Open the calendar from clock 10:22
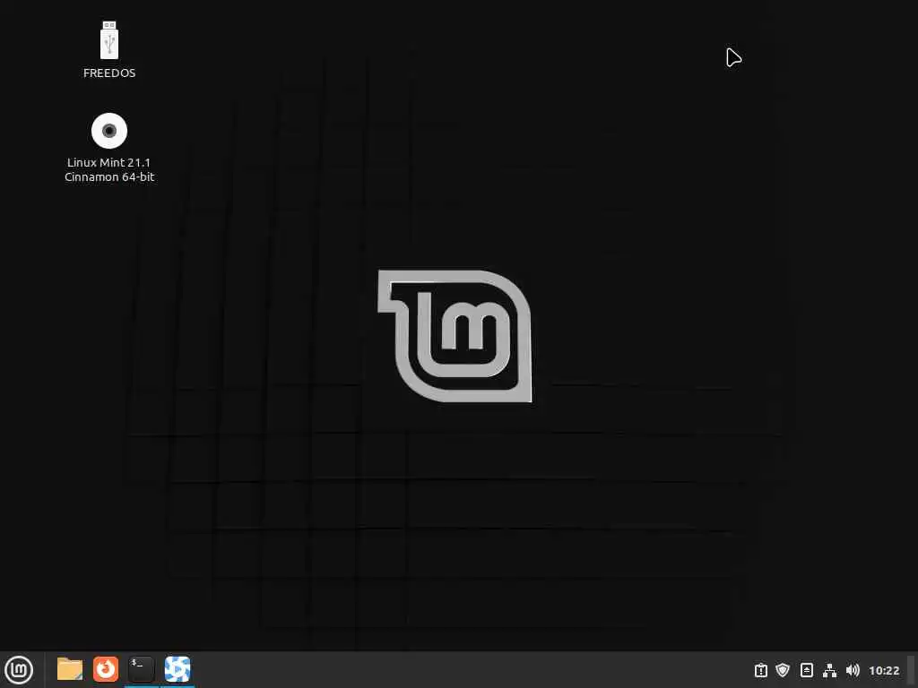 884,670
